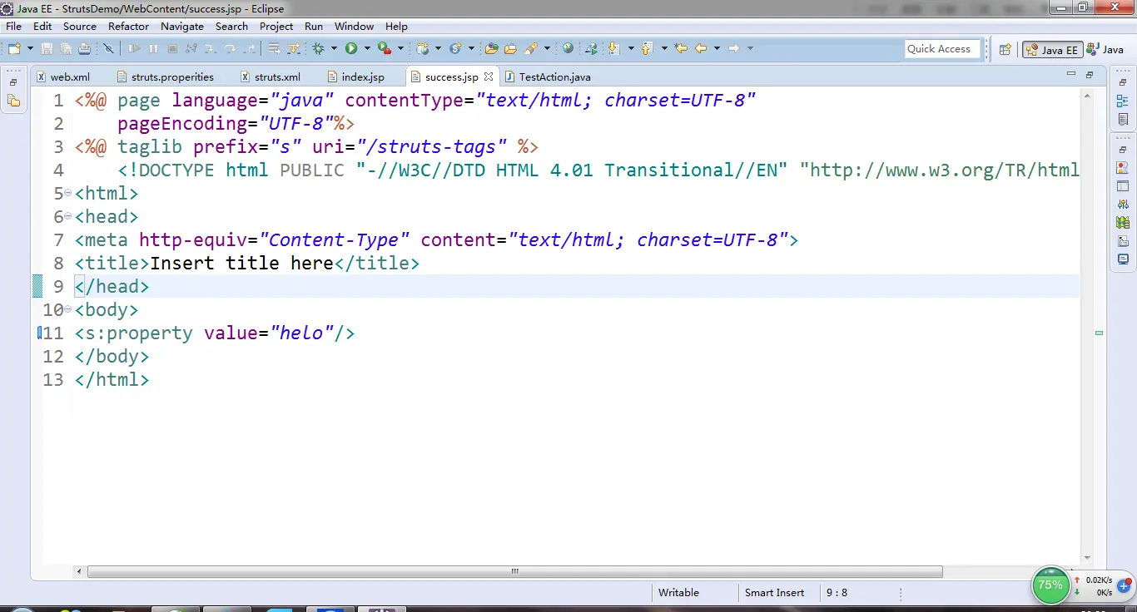Toggle Skip All Breakpoints icon

pos(108,48)
